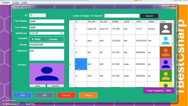Click the Search button
This screenshot has height=106, width=188.
149,16
